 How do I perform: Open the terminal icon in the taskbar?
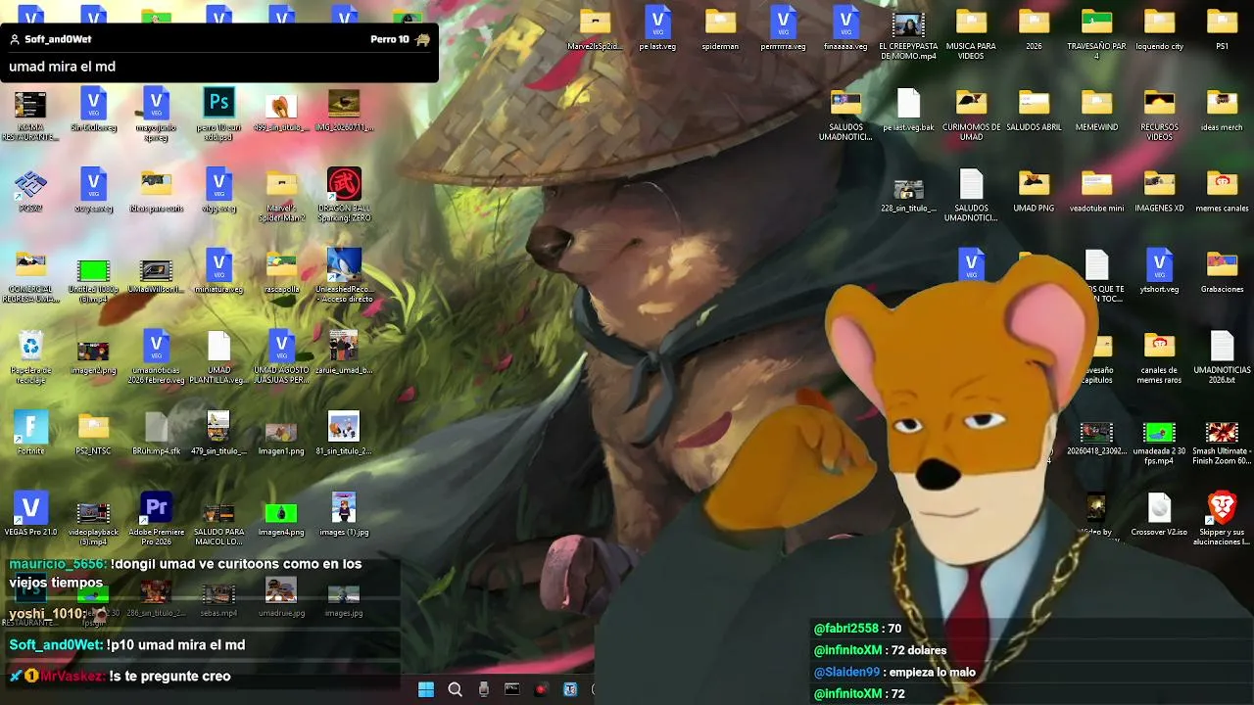click(511, 689)
